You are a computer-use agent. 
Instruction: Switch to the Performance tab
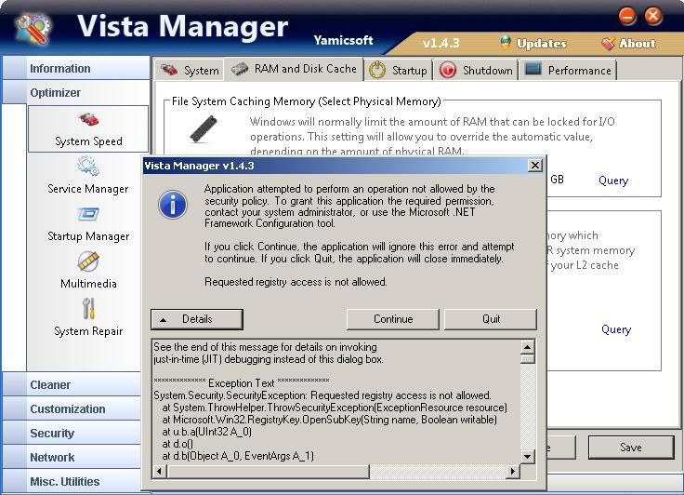click(x=568, y=70)
